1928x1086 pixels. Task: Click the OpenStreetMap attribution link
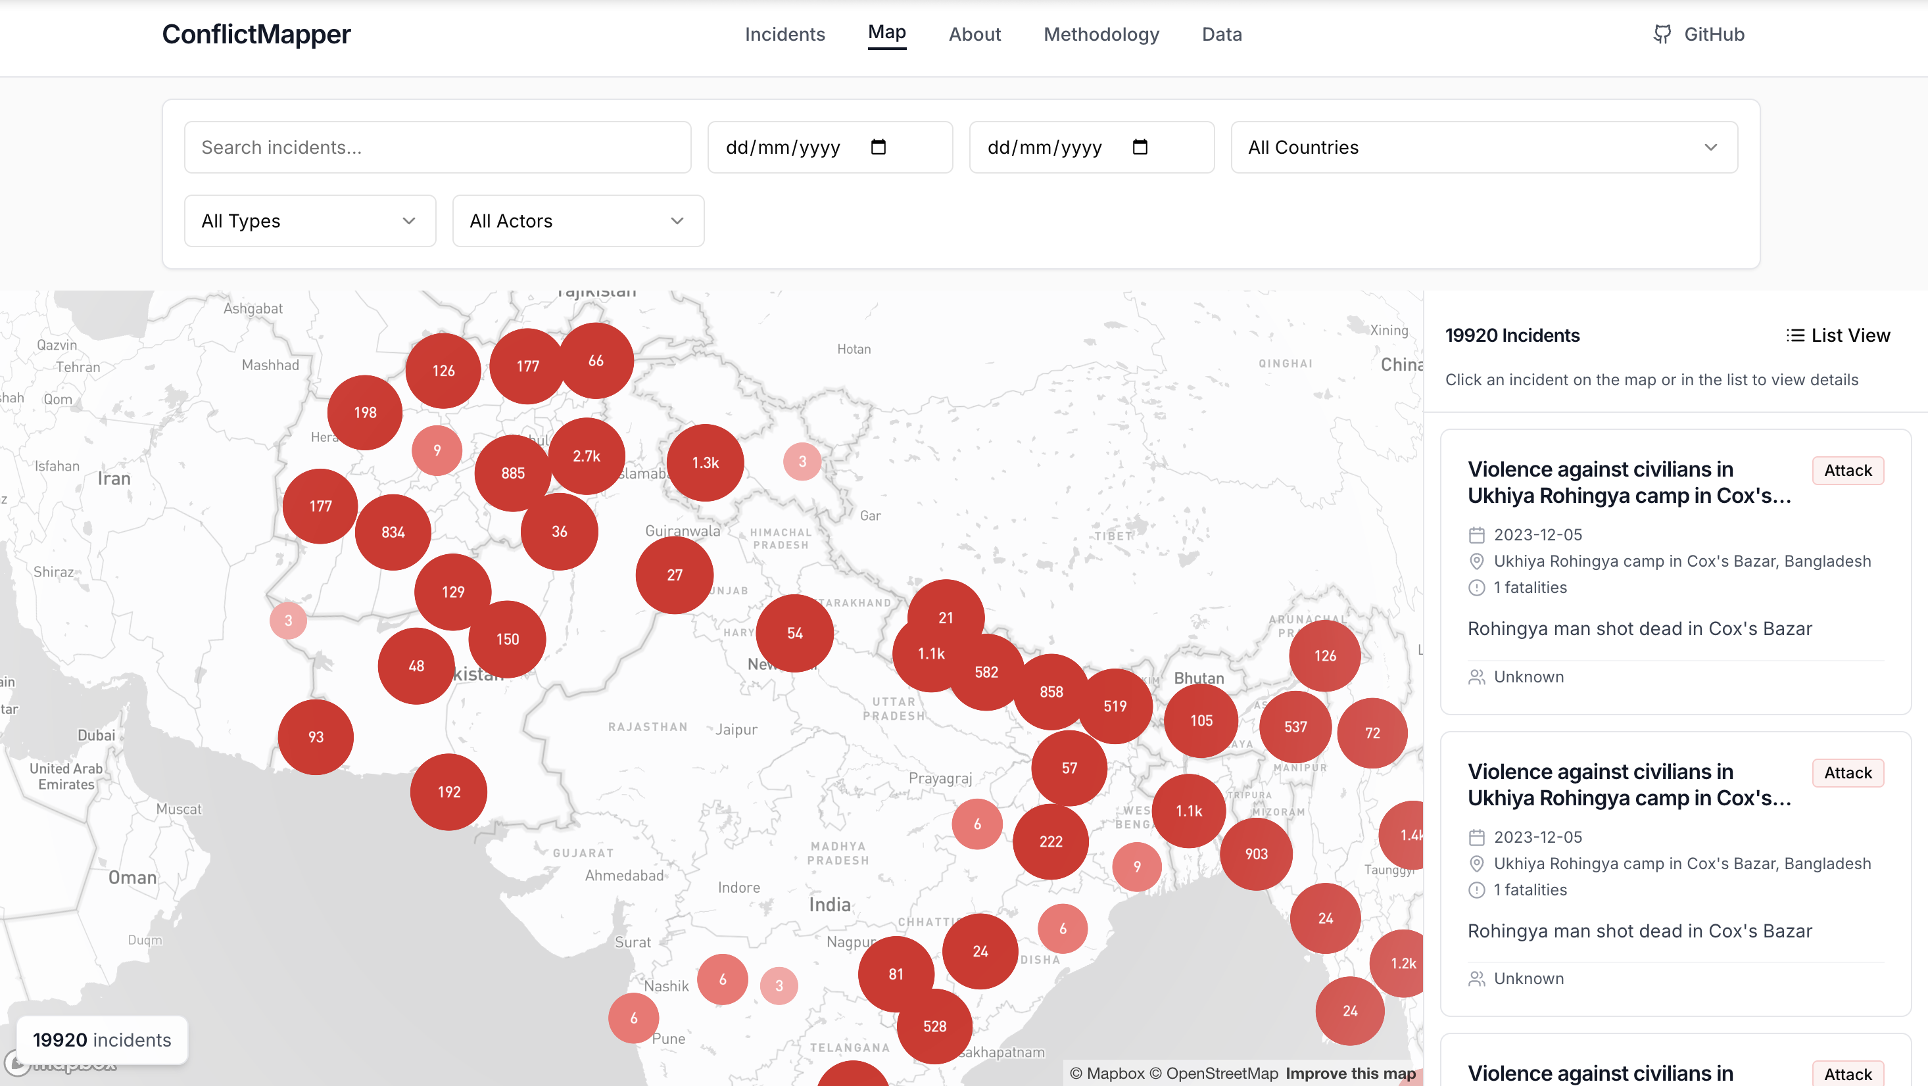click(1214, 1074)
